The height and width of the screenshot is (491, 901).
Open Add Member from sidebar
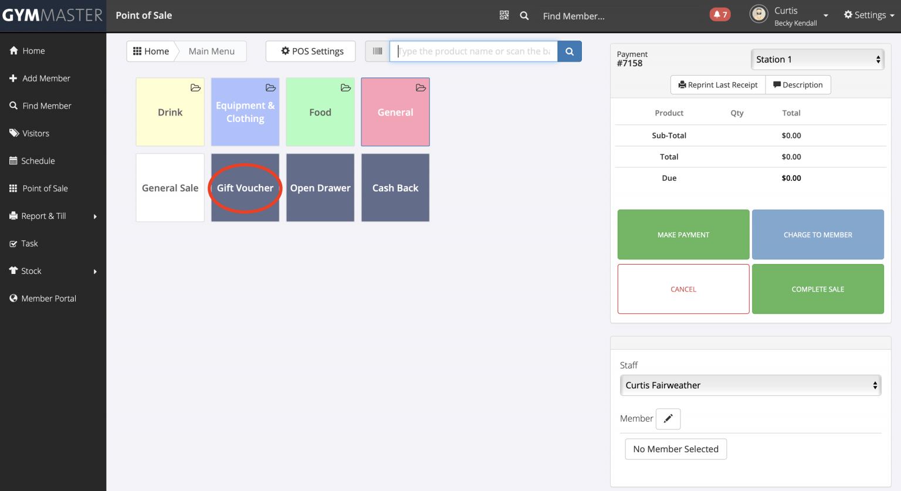pos(46,78)
